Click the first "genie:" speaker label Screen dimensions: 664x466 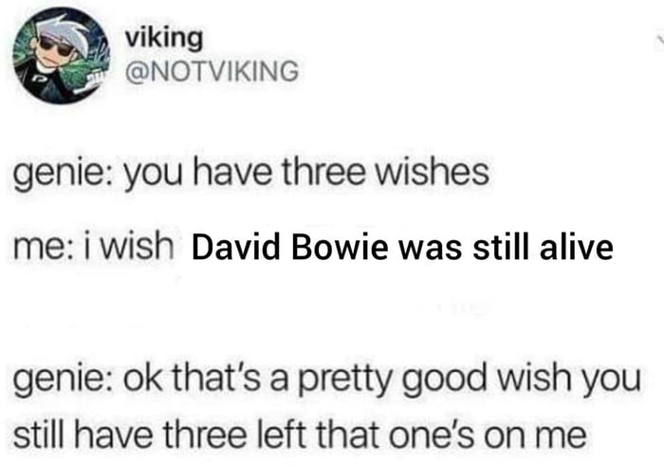[64, 175]
